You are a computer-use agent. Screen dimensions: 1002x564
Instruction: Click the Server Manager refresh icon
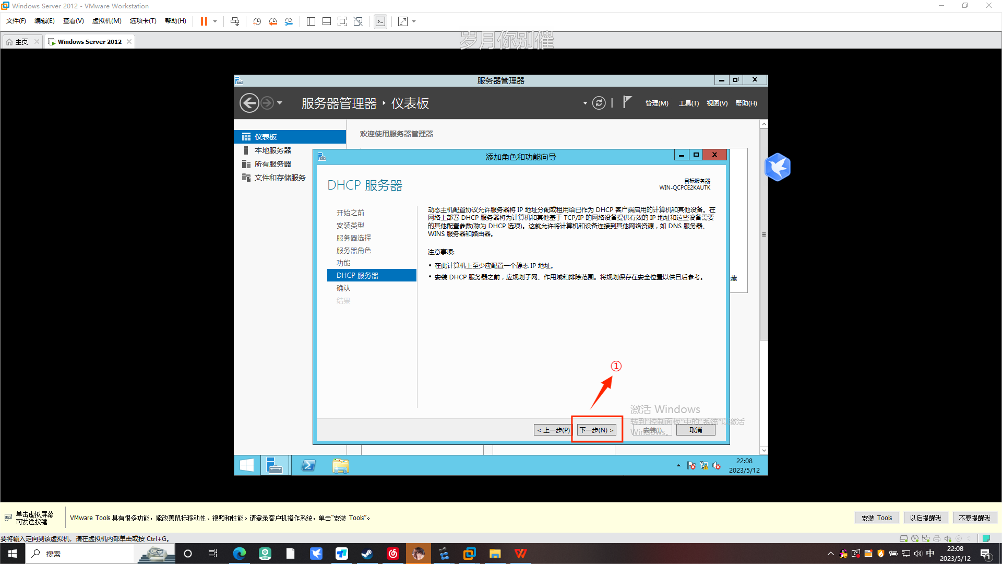click(x=599, y=103)
